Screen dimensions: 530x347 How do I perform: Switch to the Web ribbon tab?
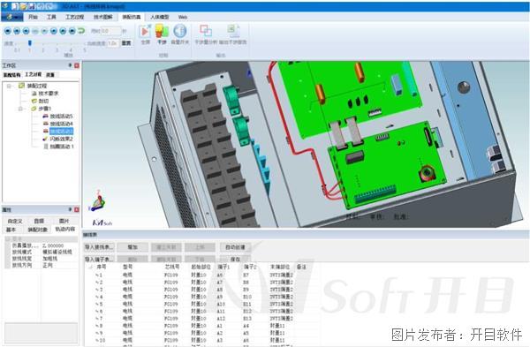coord(183,17)
